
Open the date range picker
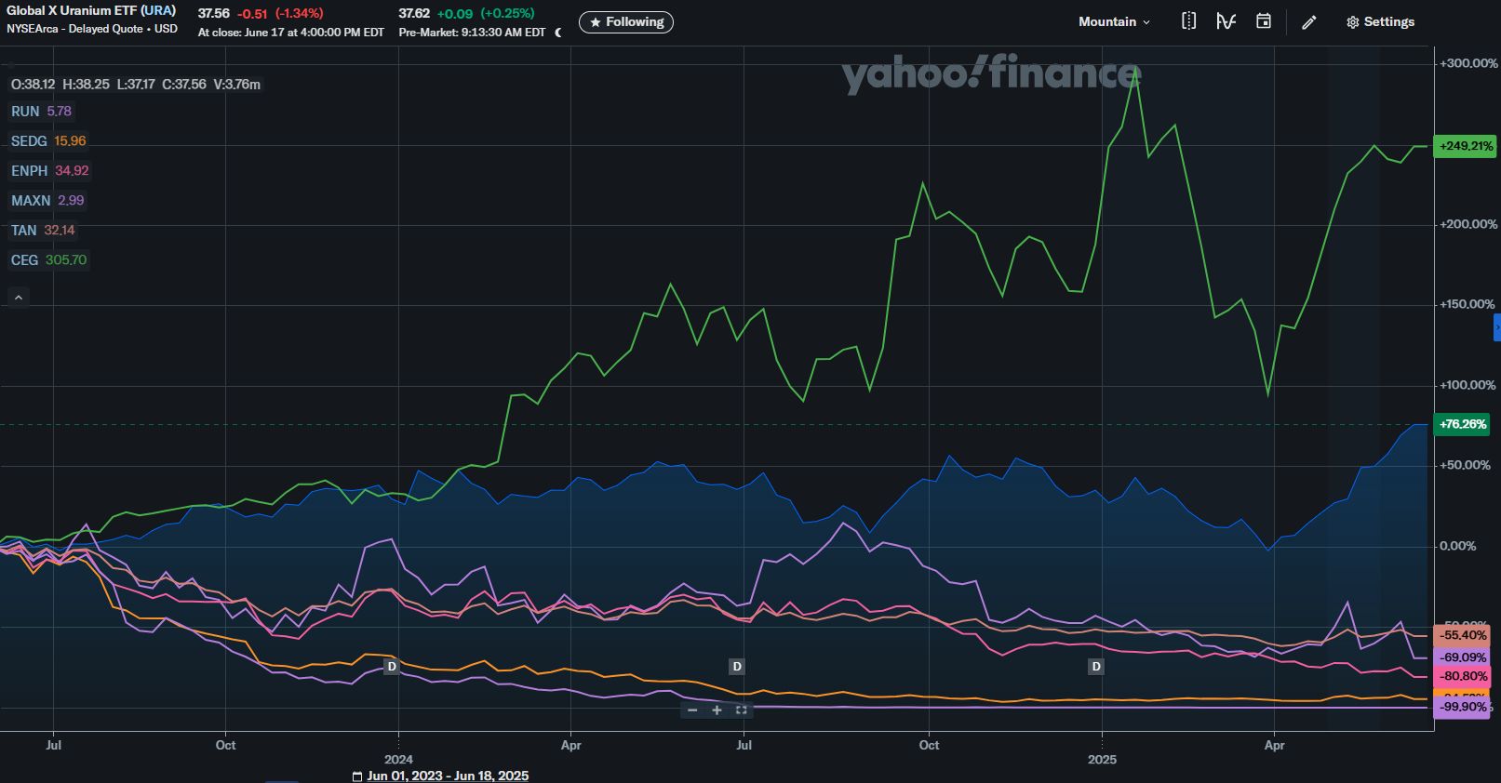click(x=440, y=776)
